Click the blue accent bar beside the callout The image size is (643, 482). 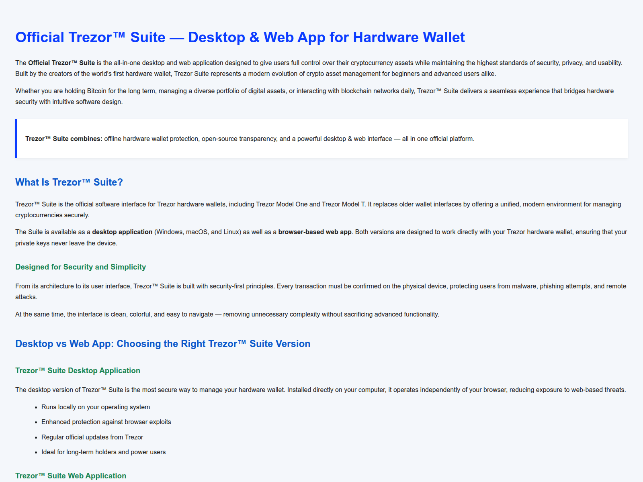coord(16,139)
